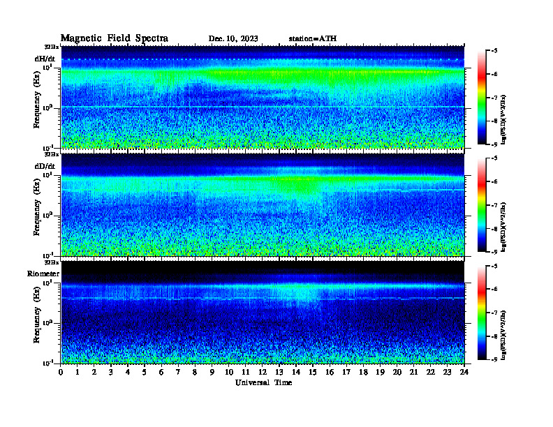Click hour '24' on time axis

(x=464, y=373)
